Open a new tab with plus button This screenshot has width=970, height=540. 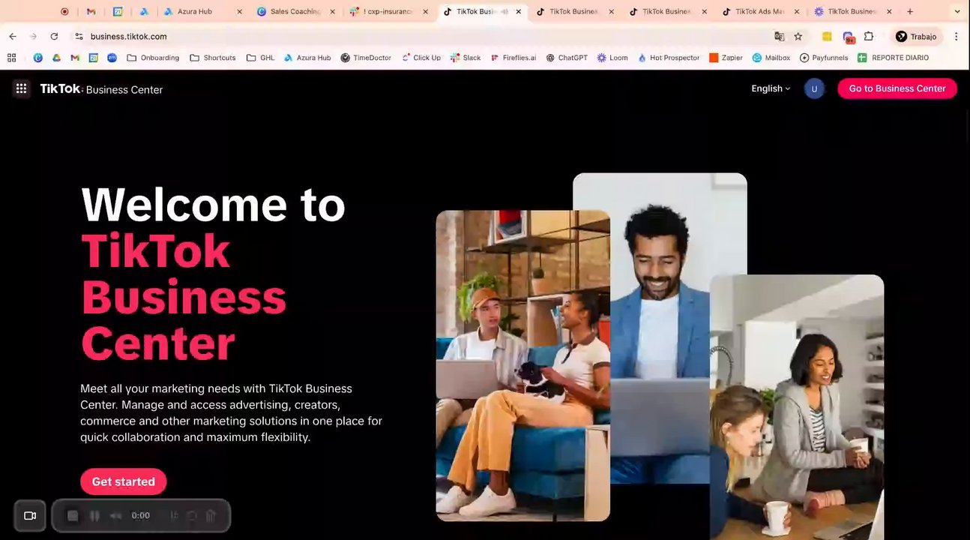pos(910,11)
